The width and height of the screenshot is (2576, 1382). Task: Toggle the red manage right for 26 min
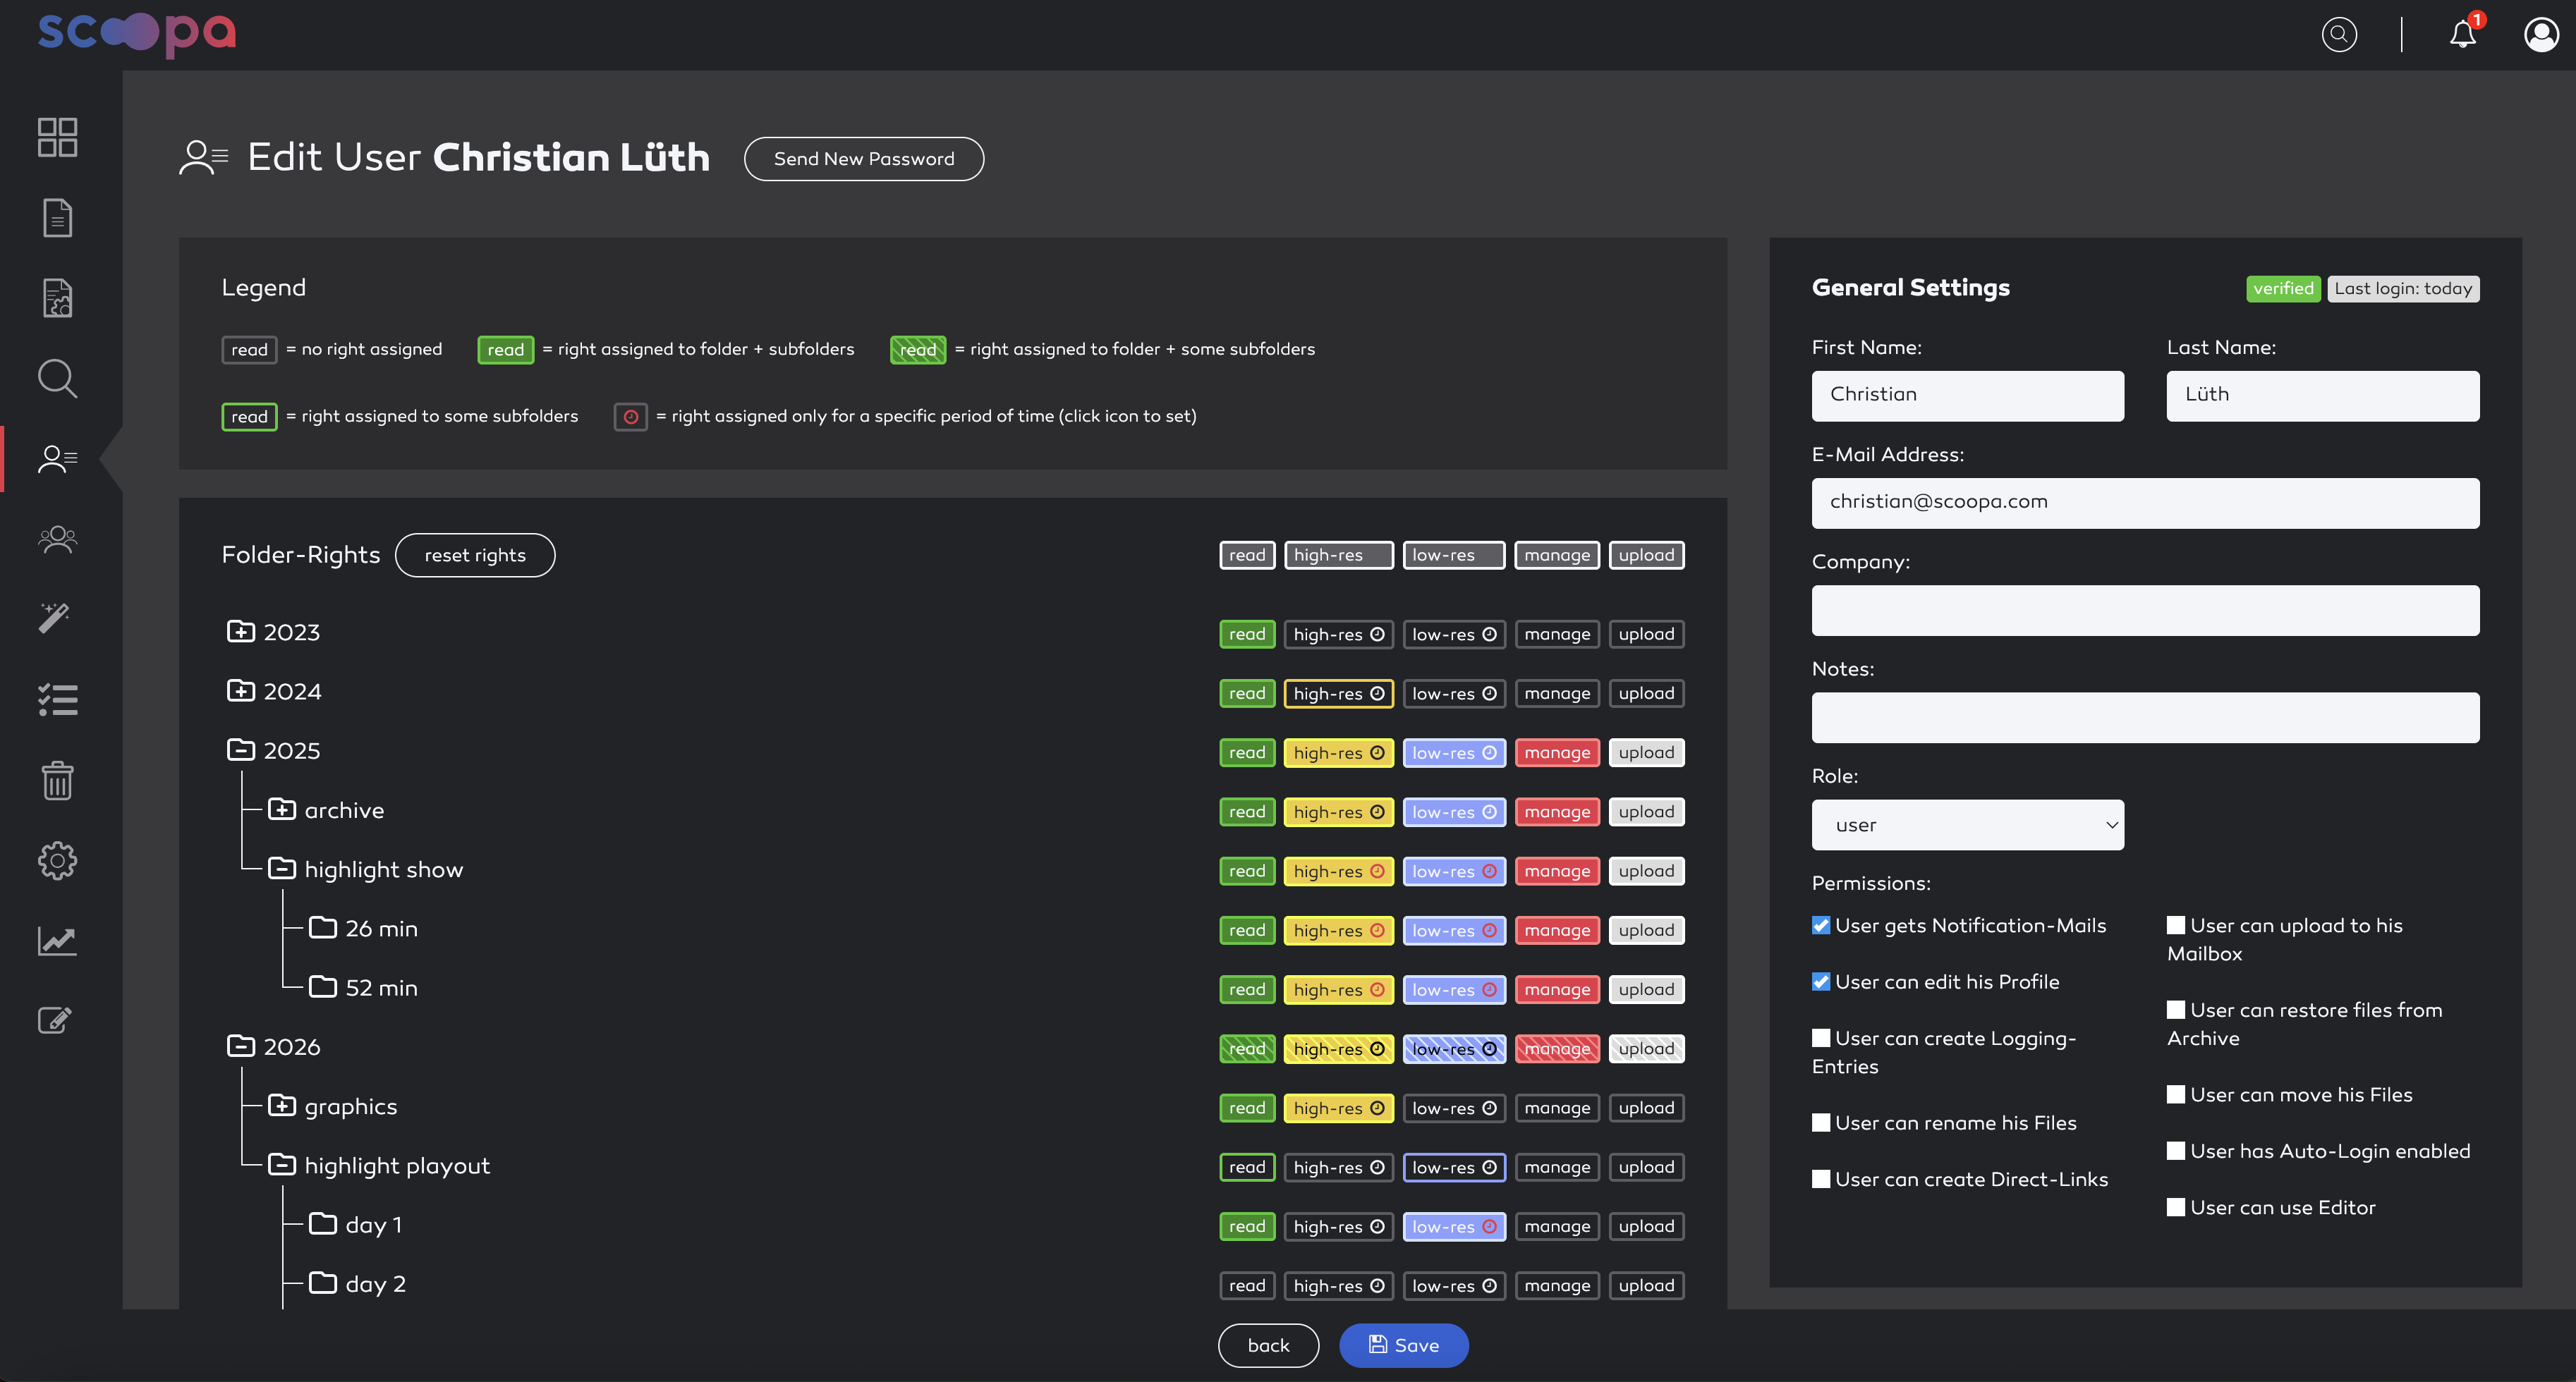[1557, 930]
